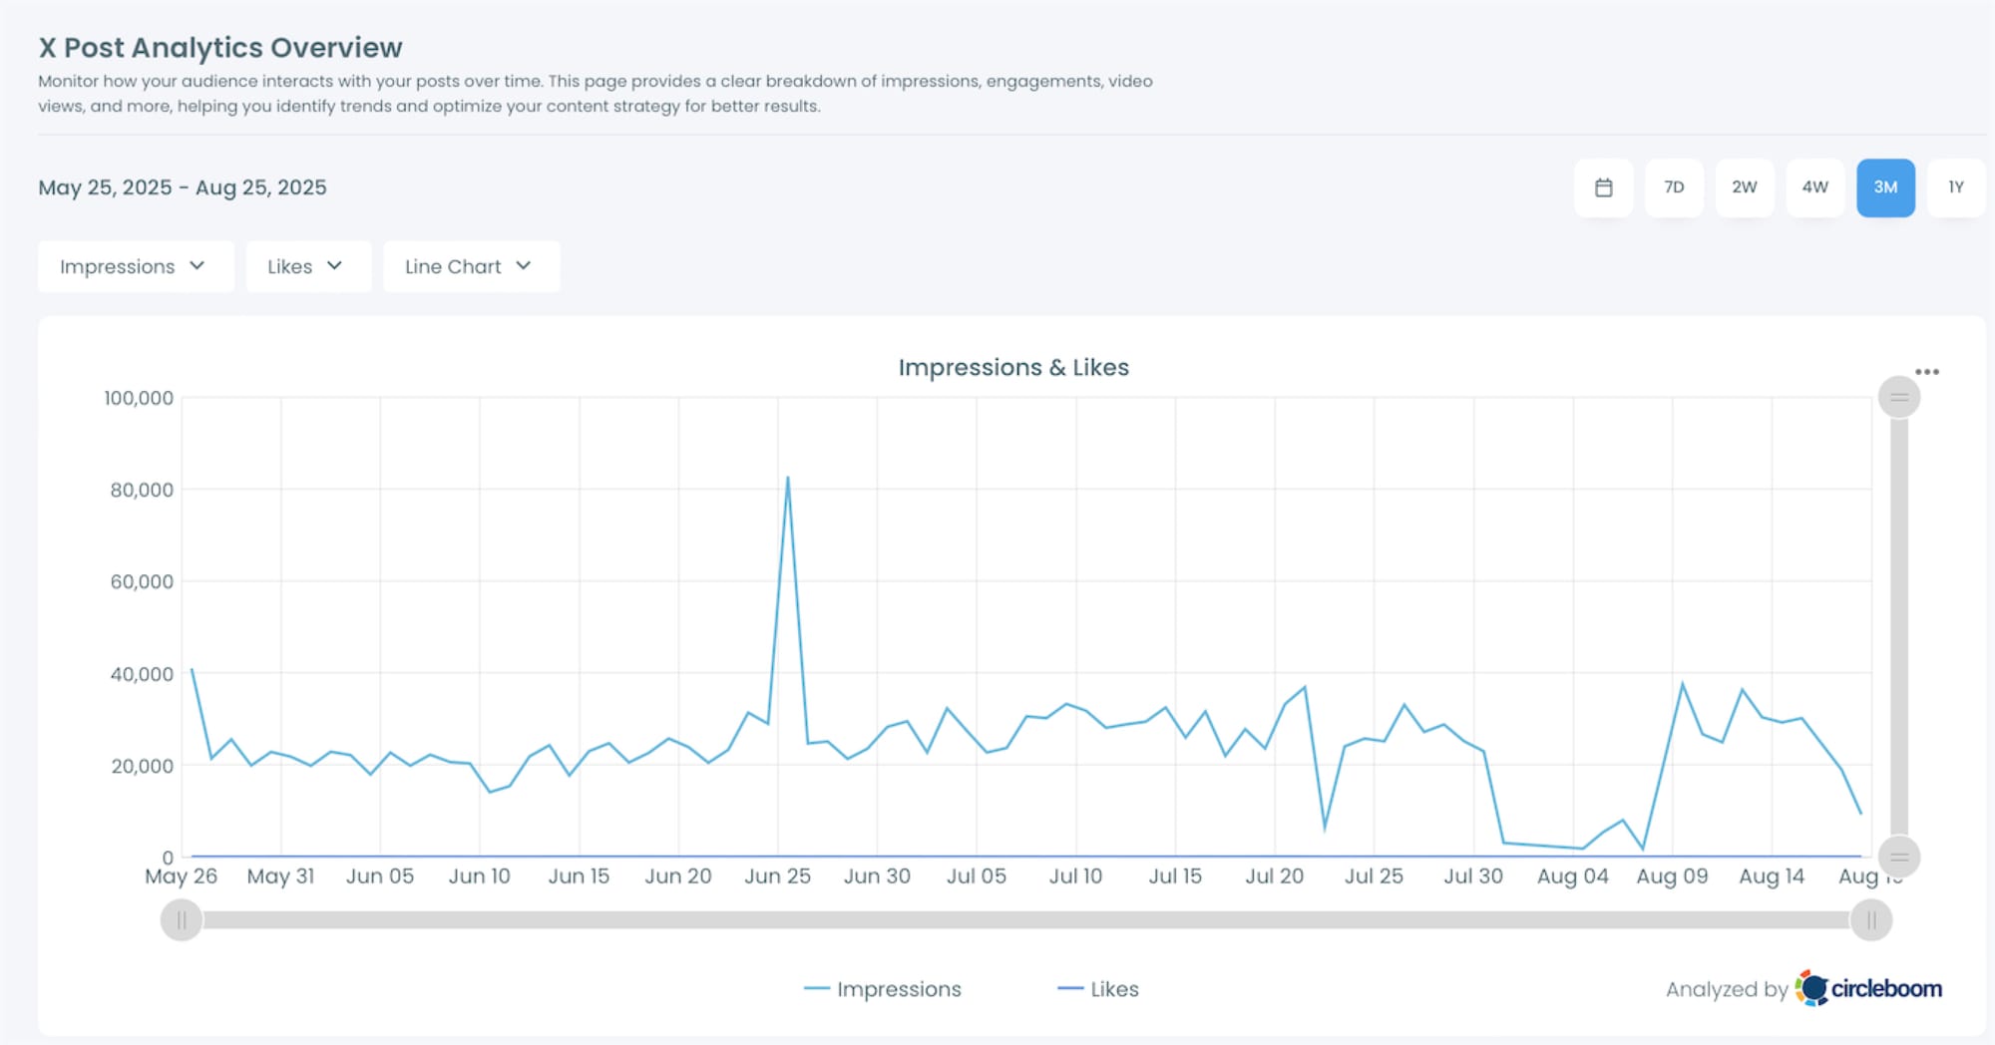
Task: Open the calendar date picker
Action: 1603,187
